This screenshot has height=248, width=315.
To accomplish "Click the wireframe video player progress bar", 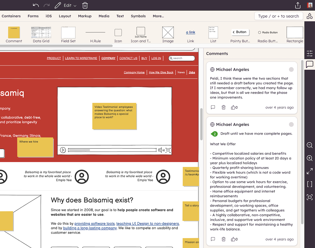I will pyautogui.click(x=112, y=150).
